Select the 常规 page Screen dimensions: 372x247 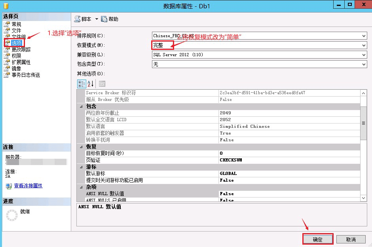coord(16,24)
